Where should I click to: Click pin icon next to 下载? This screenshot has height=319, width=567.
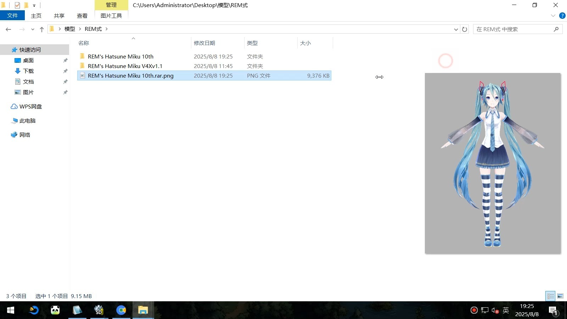pyautogui.click(x=65, y=71)
